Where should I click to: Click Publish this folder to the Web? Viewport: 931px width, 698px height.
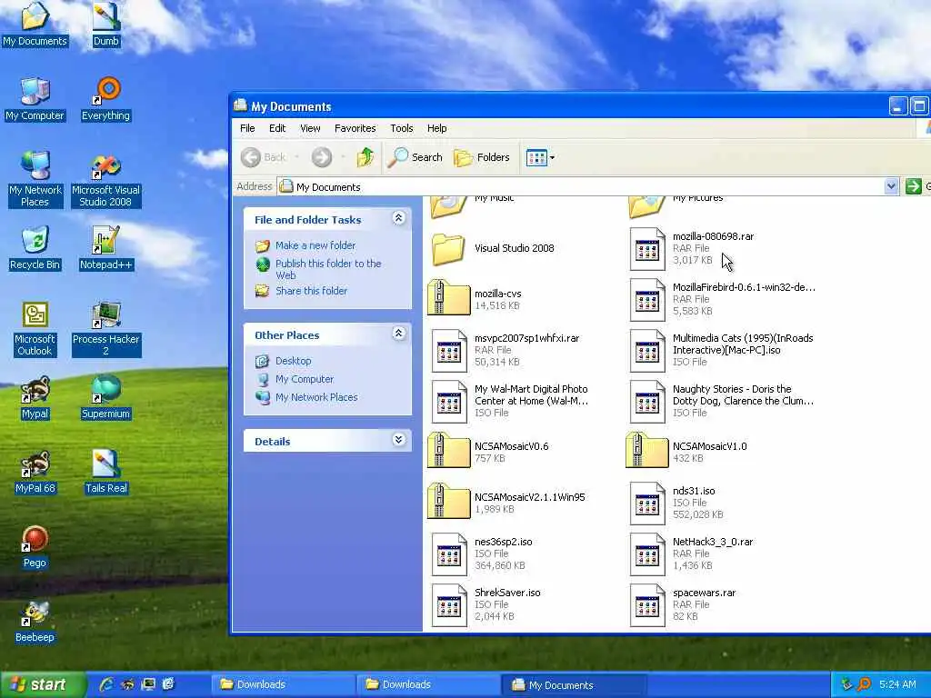click(x=327, y=269)
